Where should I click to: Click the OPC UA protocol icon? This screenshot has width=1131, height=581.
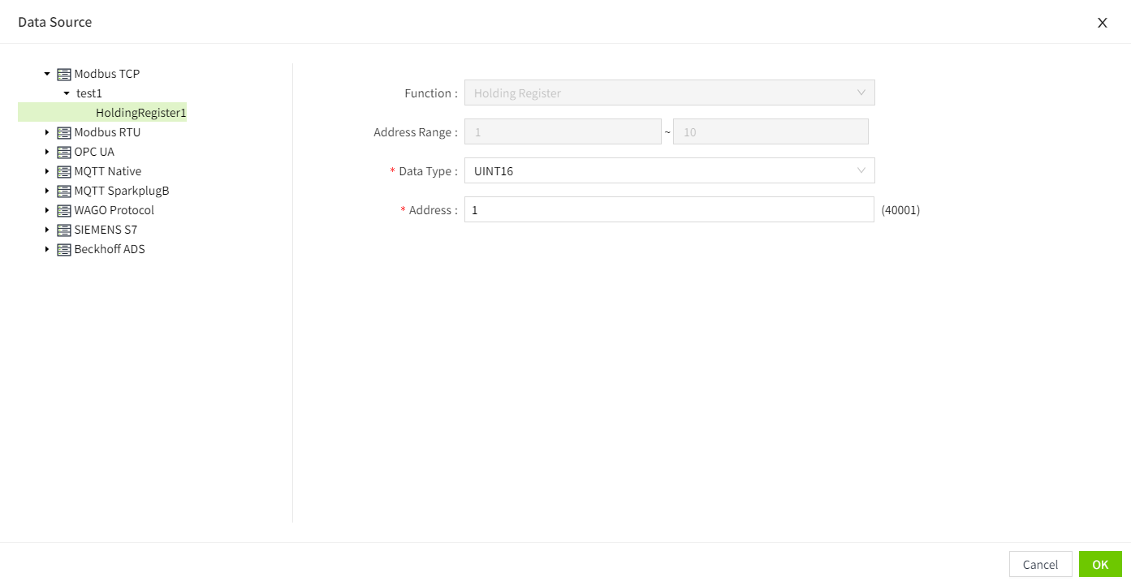pos(64,152)
